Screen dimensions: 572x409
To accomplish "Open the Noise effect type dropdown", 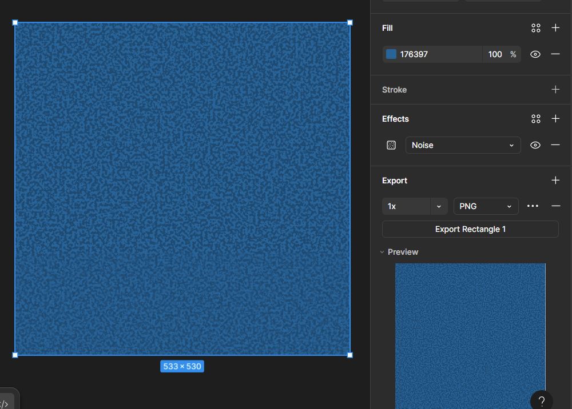I will [x=463, y=145].
